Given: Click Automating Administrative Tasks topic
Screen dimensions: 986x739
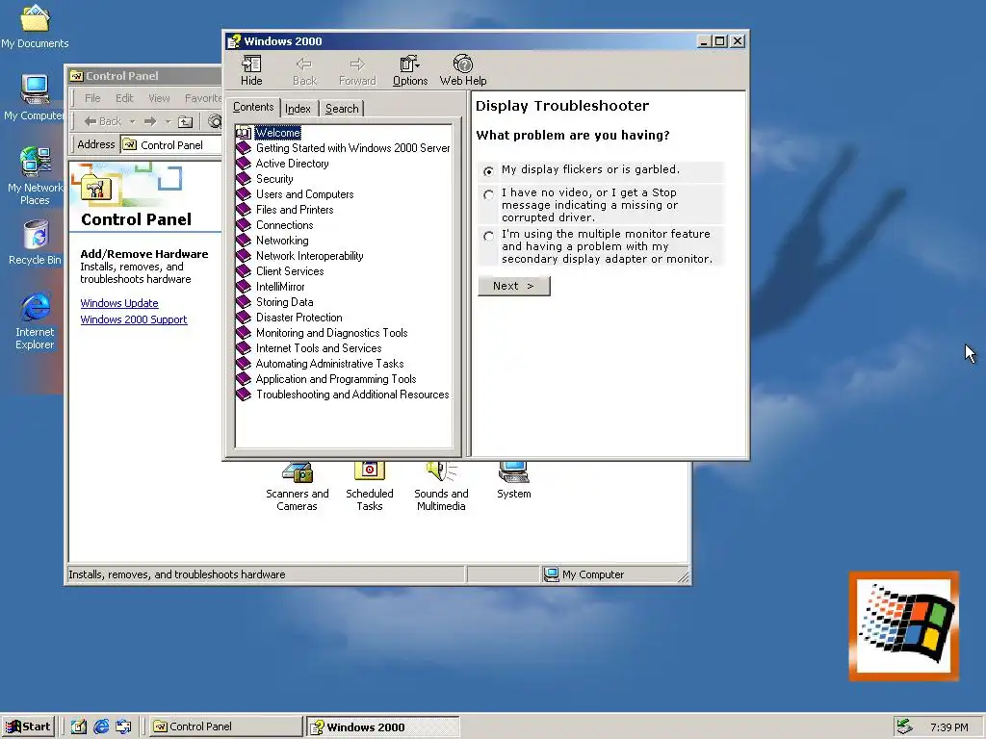Looking at the screenshot, I should 329,364.
